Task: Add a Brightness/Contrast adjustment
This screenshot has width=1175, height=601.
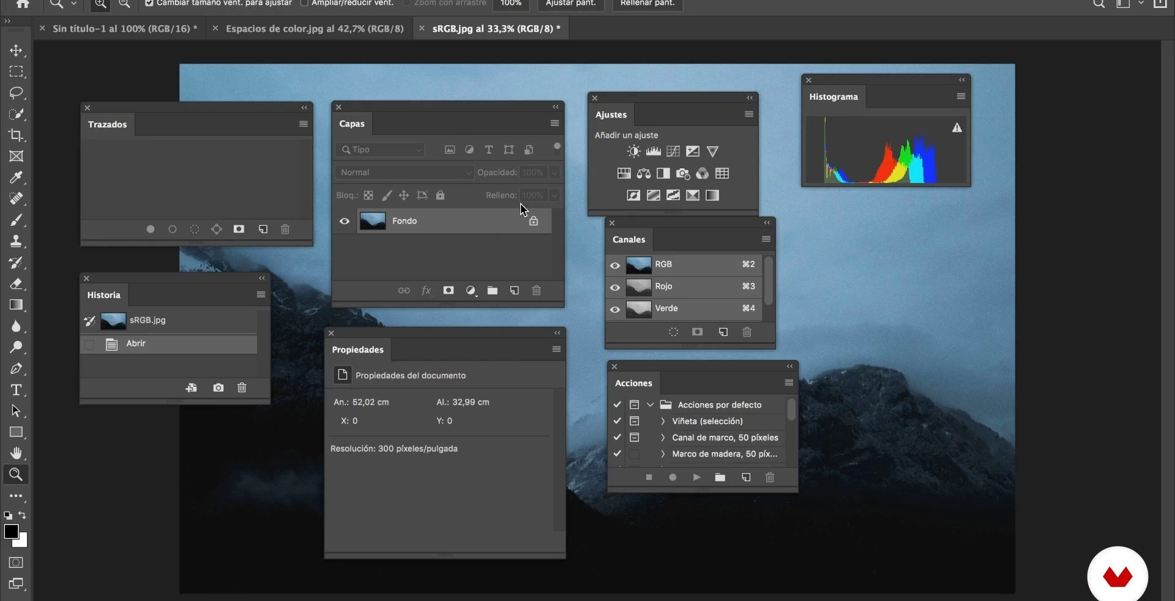Action: (633, 151)
